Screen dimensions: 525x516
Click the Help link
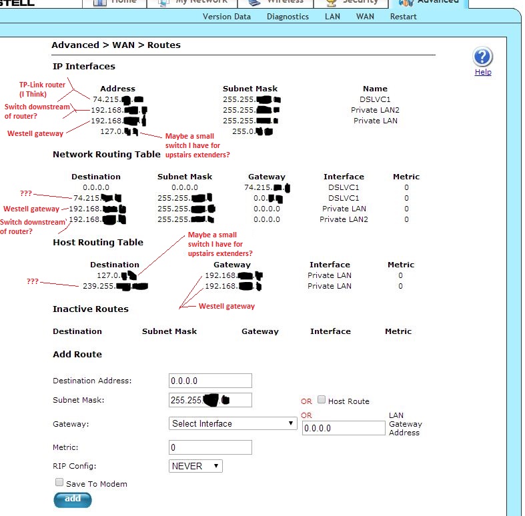tap(483, 72)
